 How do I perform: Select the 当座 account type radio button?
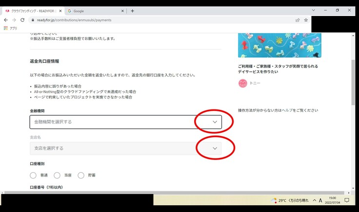click(57, 176)
